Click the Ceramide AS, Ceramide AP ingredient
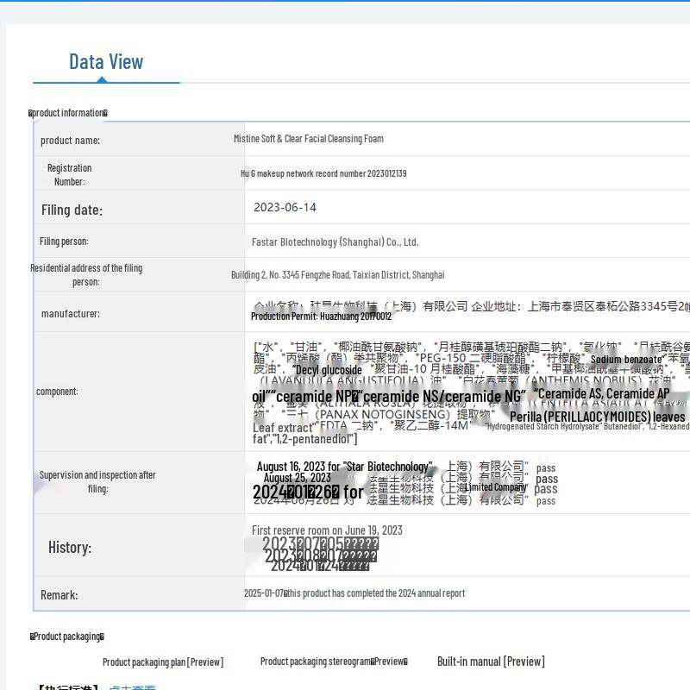Viewport: 690px width, 690px height. click(603, 394)
